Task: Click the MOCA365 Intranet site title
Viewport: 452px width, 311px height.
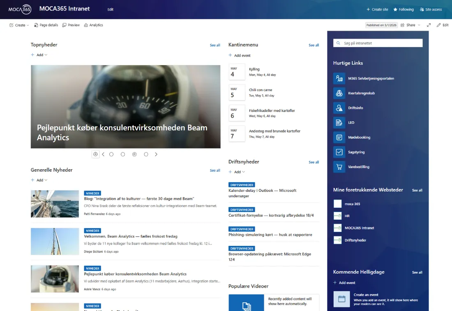Action: [65, 9]
